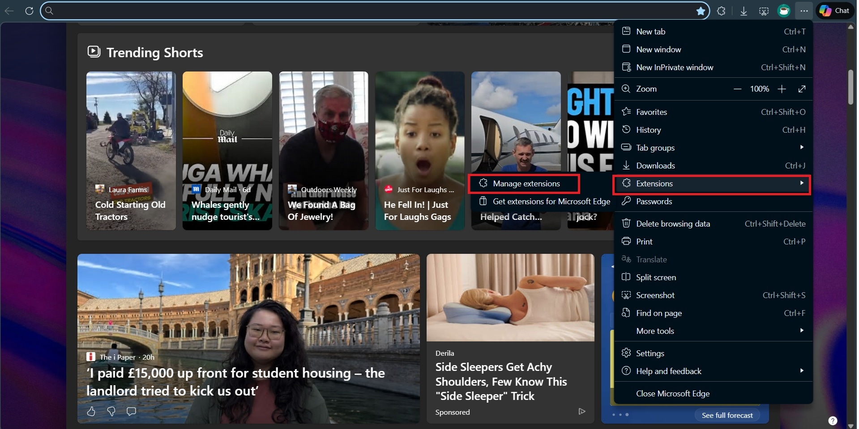Open He Fell In Just For Laughs short
The height and width of the screenshot is (429, 859).
[x=420, y=151]
